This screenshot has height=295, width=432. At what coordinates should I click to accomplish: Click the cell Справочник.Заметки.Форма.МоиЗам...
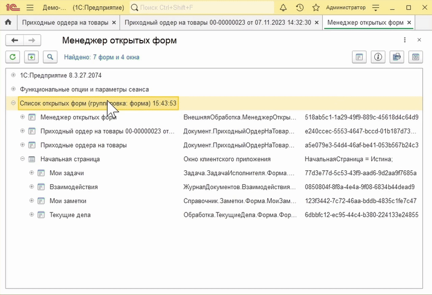click(240, 201)
